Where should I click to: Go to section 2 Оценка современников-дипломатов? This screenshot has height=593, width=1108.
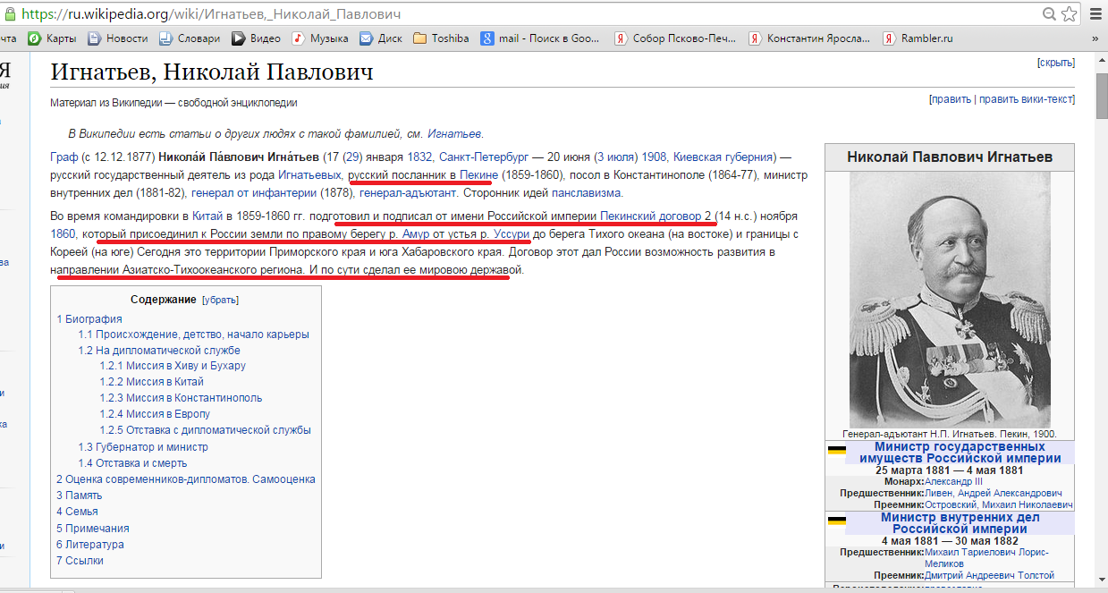[186, 479]
